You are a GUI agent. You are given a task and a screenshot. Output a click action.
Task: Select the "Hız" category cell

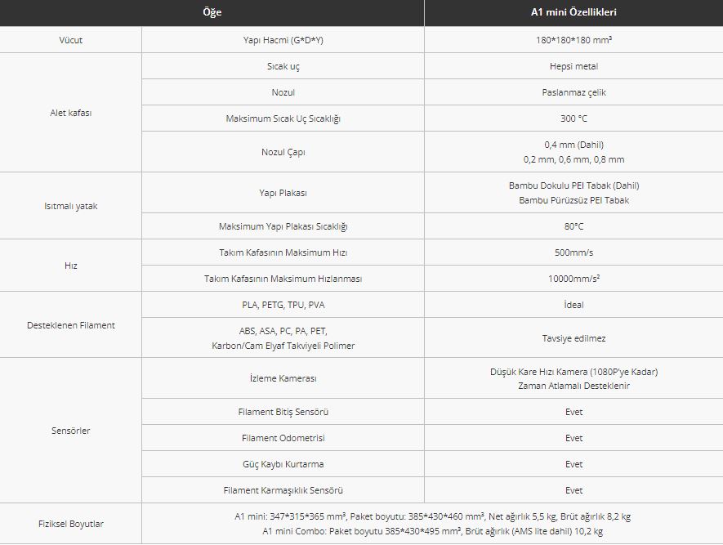(x=71, y=266)
